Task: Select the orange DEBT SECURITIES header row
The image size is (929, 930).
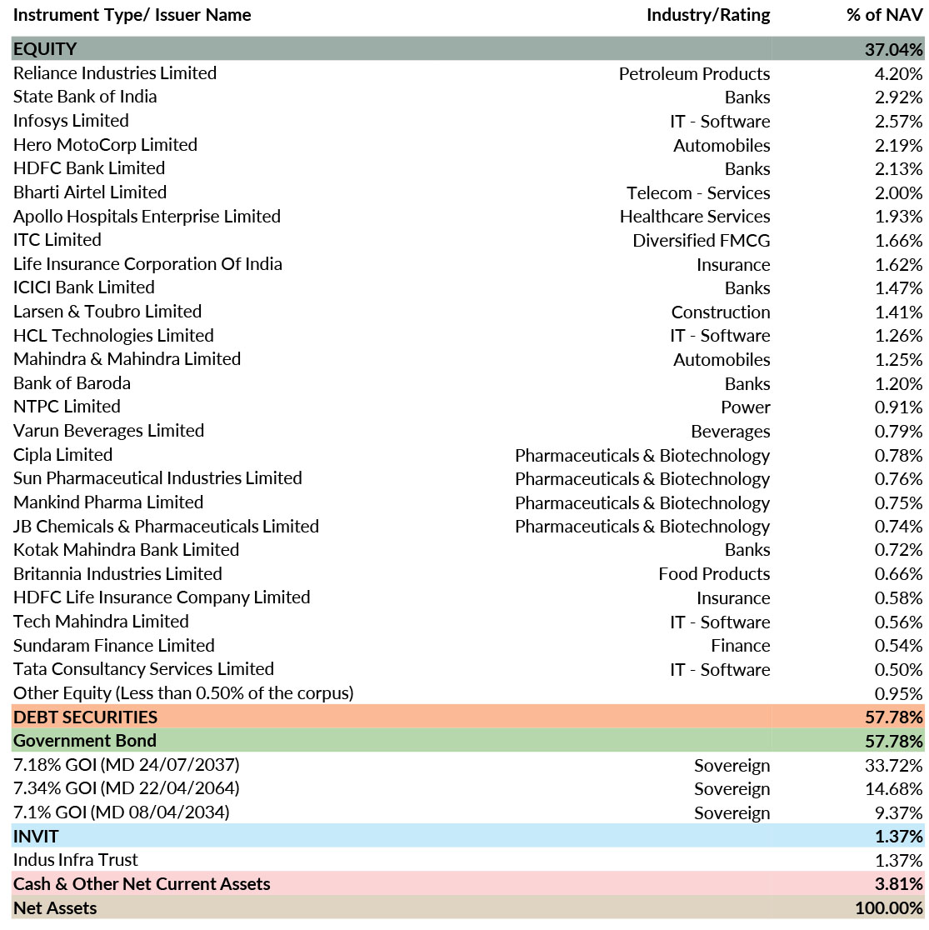Action: click(85, 717)
